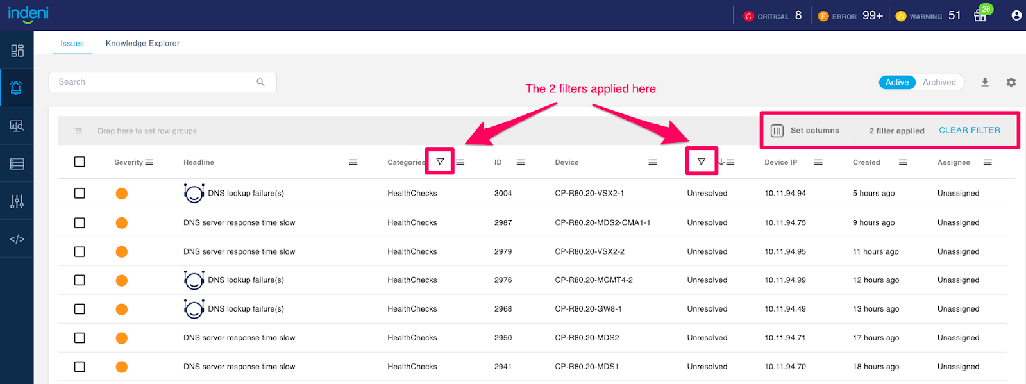Open the Device column menu
This screenshot has width=1026, height=384.
pos(653,162)
